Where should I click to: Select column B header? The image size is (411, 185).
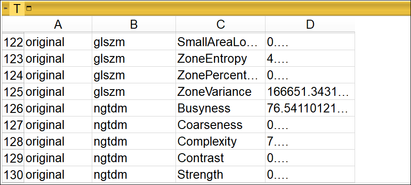pyautogui.click(x=133, y=25)
